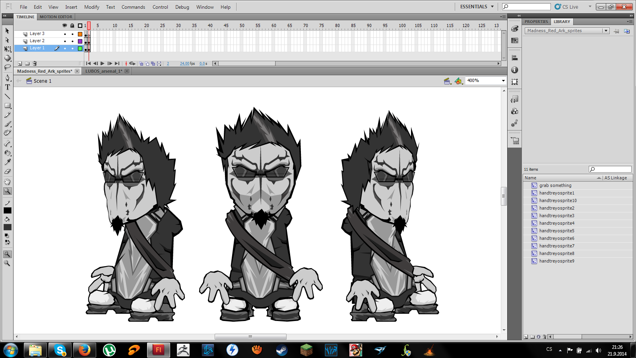Switch to the PROPERTIES tab
This screenshot has width=636, height=358.
(536, 21)
